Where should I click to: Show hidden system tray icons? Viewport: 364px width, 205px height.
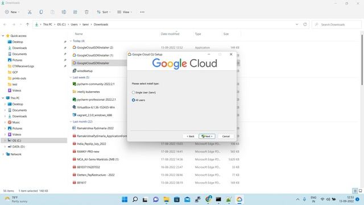[x=297, y=199]
